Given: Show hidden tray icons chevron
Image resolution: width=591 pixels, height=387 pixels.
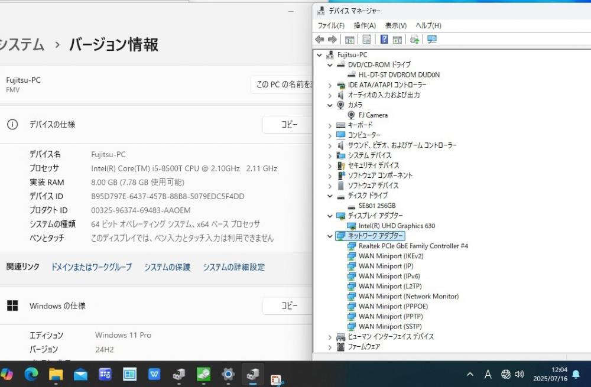Looking at the screenshot, I should click(470, 374).
